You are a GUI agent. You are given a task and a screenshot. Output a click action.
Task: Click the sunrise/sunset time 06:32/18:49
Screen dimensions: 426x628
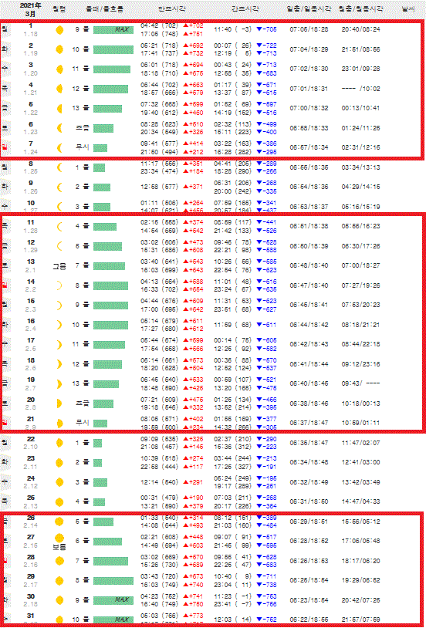309,482
